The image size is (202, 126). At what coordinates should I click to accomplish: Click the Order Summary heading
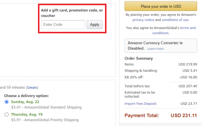click(139, 58)
